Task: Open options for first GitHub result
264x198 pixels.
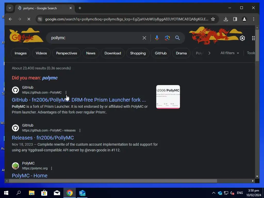Action: [66, 93]
